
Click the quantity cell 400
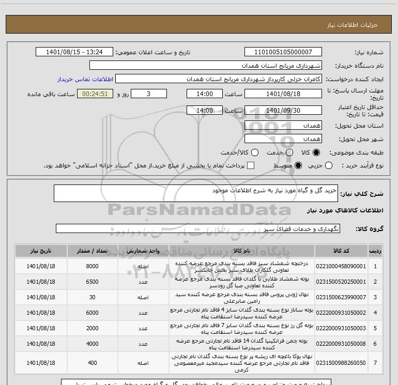point(92,363)
